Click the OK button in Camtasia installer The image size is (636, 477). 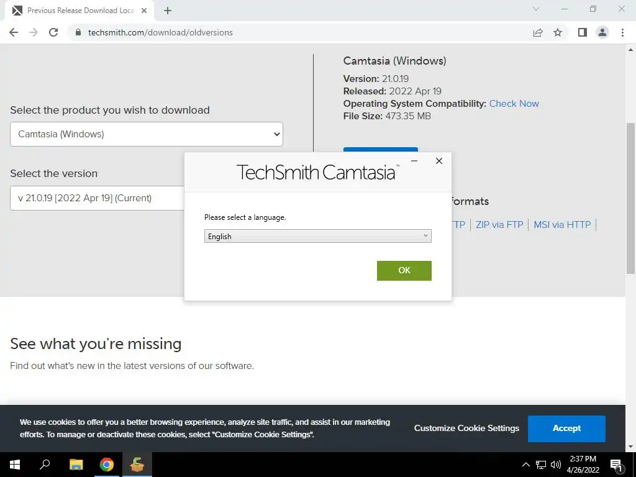click(404, 271)
